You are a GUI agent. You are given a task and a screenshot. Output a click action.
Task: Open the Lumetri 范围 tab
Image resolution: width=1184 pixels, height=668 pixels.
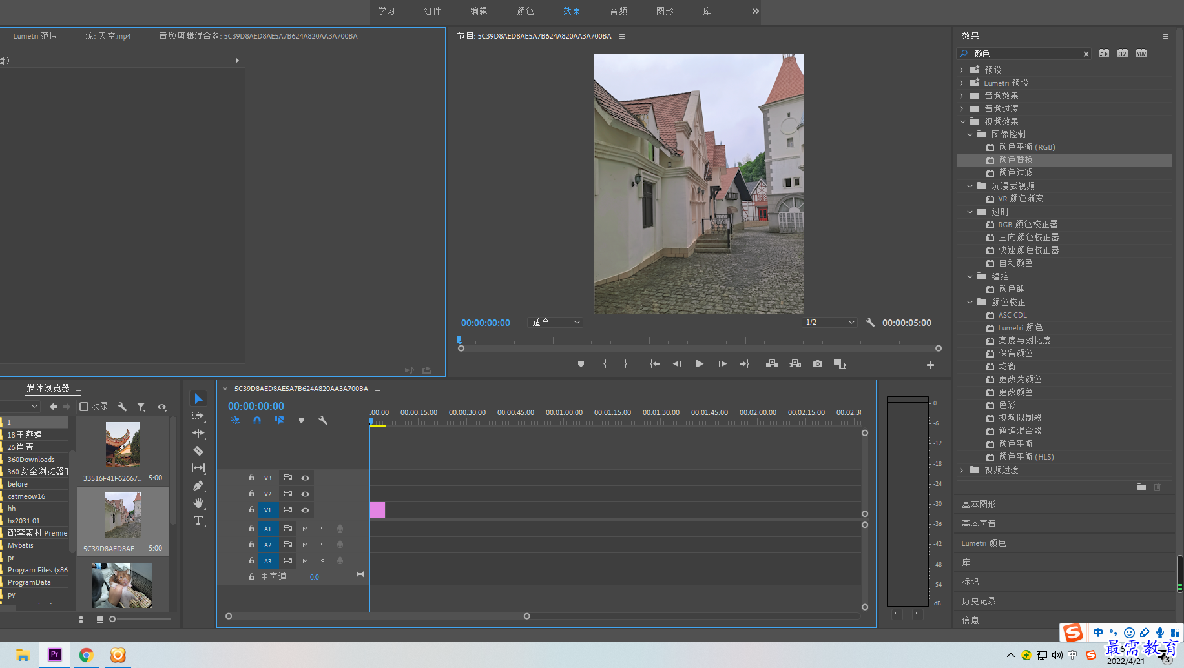[x=36, y=36]
